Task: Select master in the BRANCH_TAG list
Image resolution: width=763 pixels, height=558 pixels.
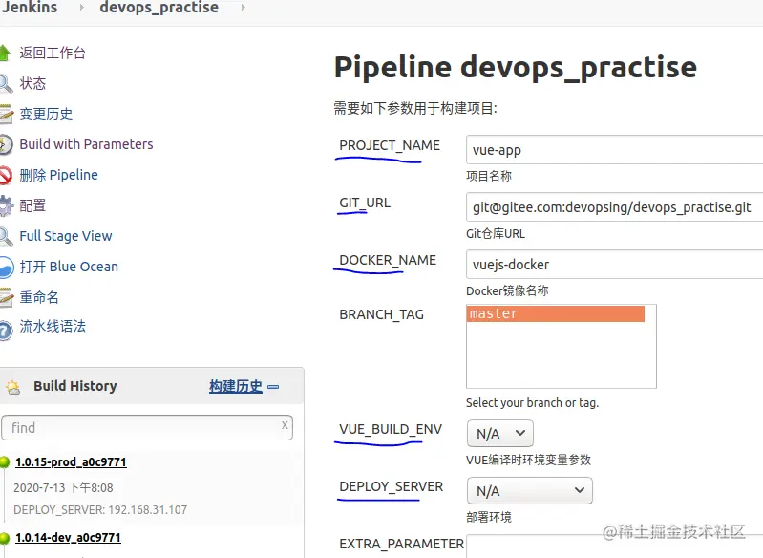Action: [555, 313]
